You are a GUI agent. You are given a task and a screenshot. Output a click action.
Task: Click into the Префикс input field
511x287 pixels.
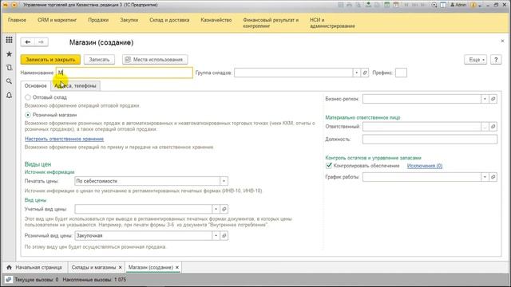click(x=401, y=73)
